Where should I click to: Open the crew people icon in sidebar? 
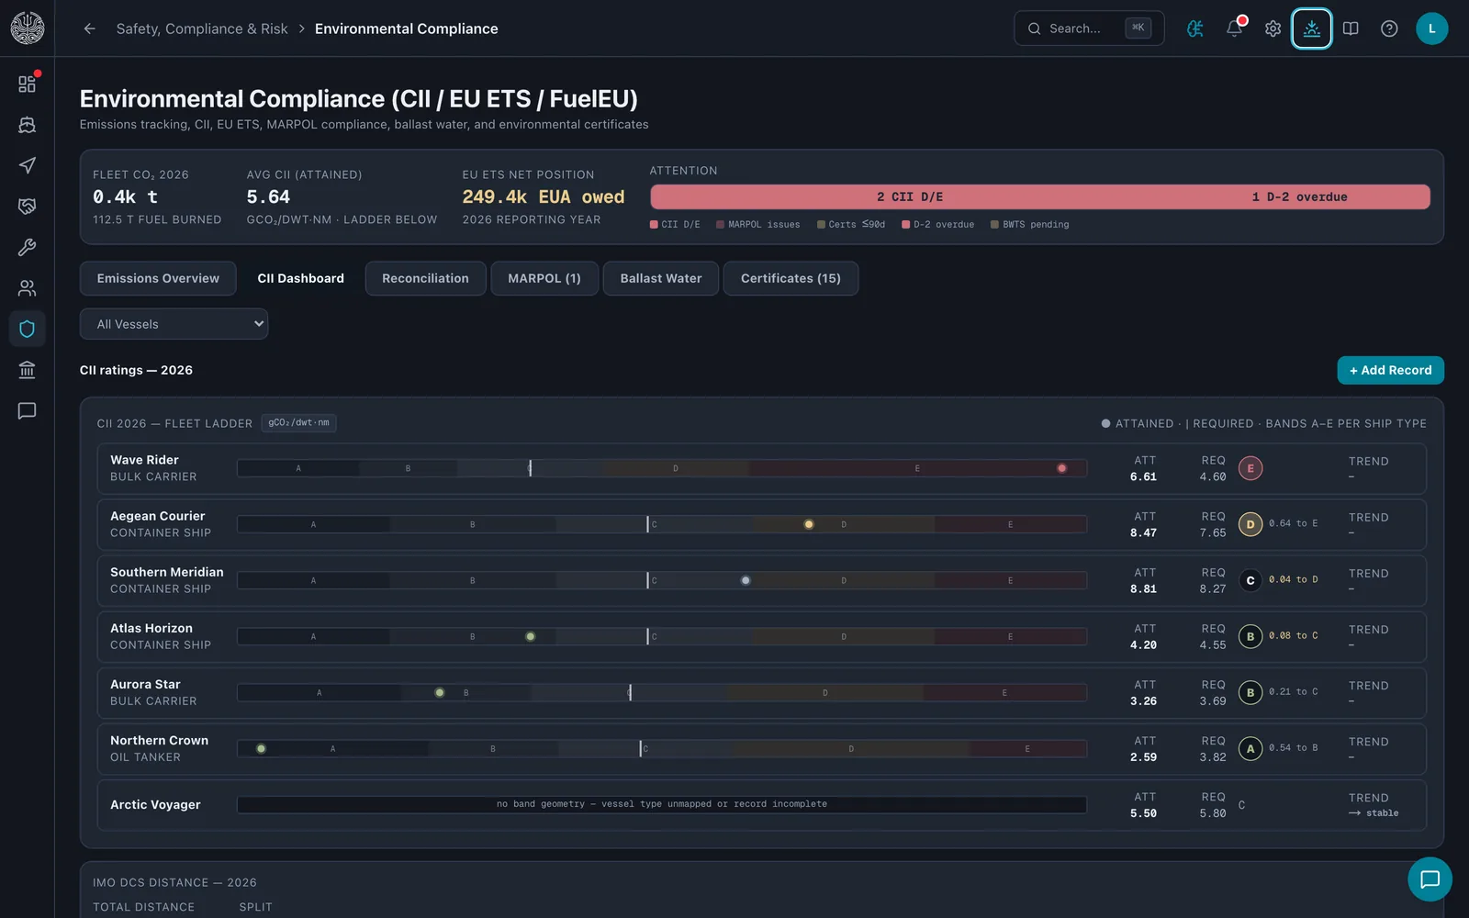coord(28,288)
